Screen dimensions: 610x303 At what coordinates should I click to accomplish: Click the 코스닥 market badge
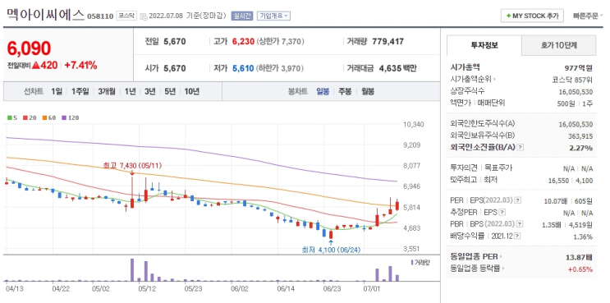[126, 16]
